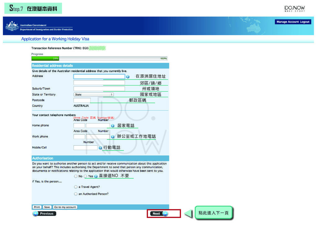Click the Home phone area code field
This screenshot has height=227, width=318.
tap(79, 126)
